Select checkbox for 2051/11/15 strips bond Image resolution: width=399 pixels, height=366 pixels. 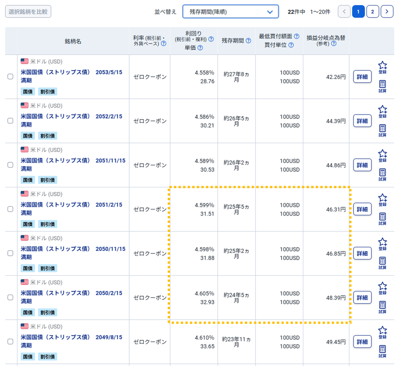10,165
